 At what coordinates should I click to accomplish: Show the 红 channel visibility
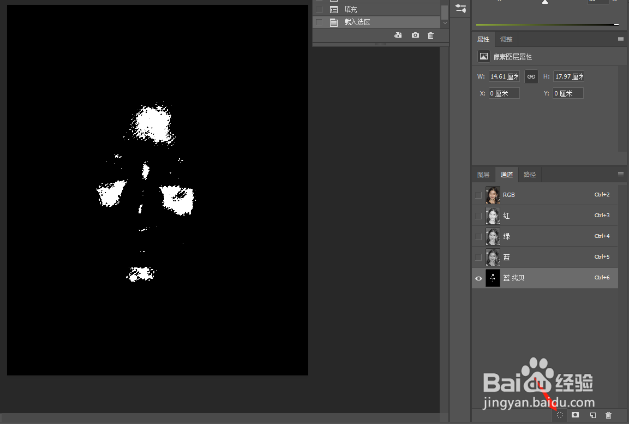coord(478,216)
